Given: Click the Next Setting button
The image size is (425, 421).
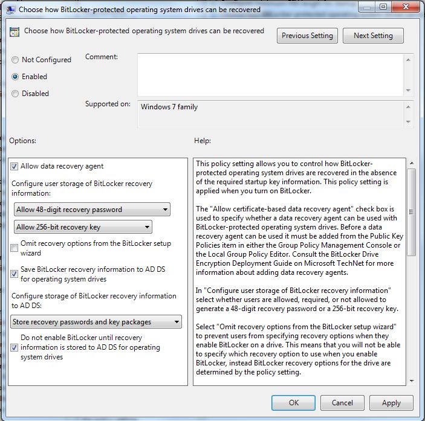Looking at the screenshot, I should tap(373, 36).
